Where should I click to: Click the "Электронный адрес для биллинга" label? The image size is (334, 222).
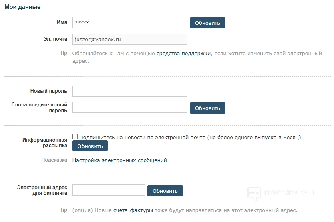tap(42, 190)
